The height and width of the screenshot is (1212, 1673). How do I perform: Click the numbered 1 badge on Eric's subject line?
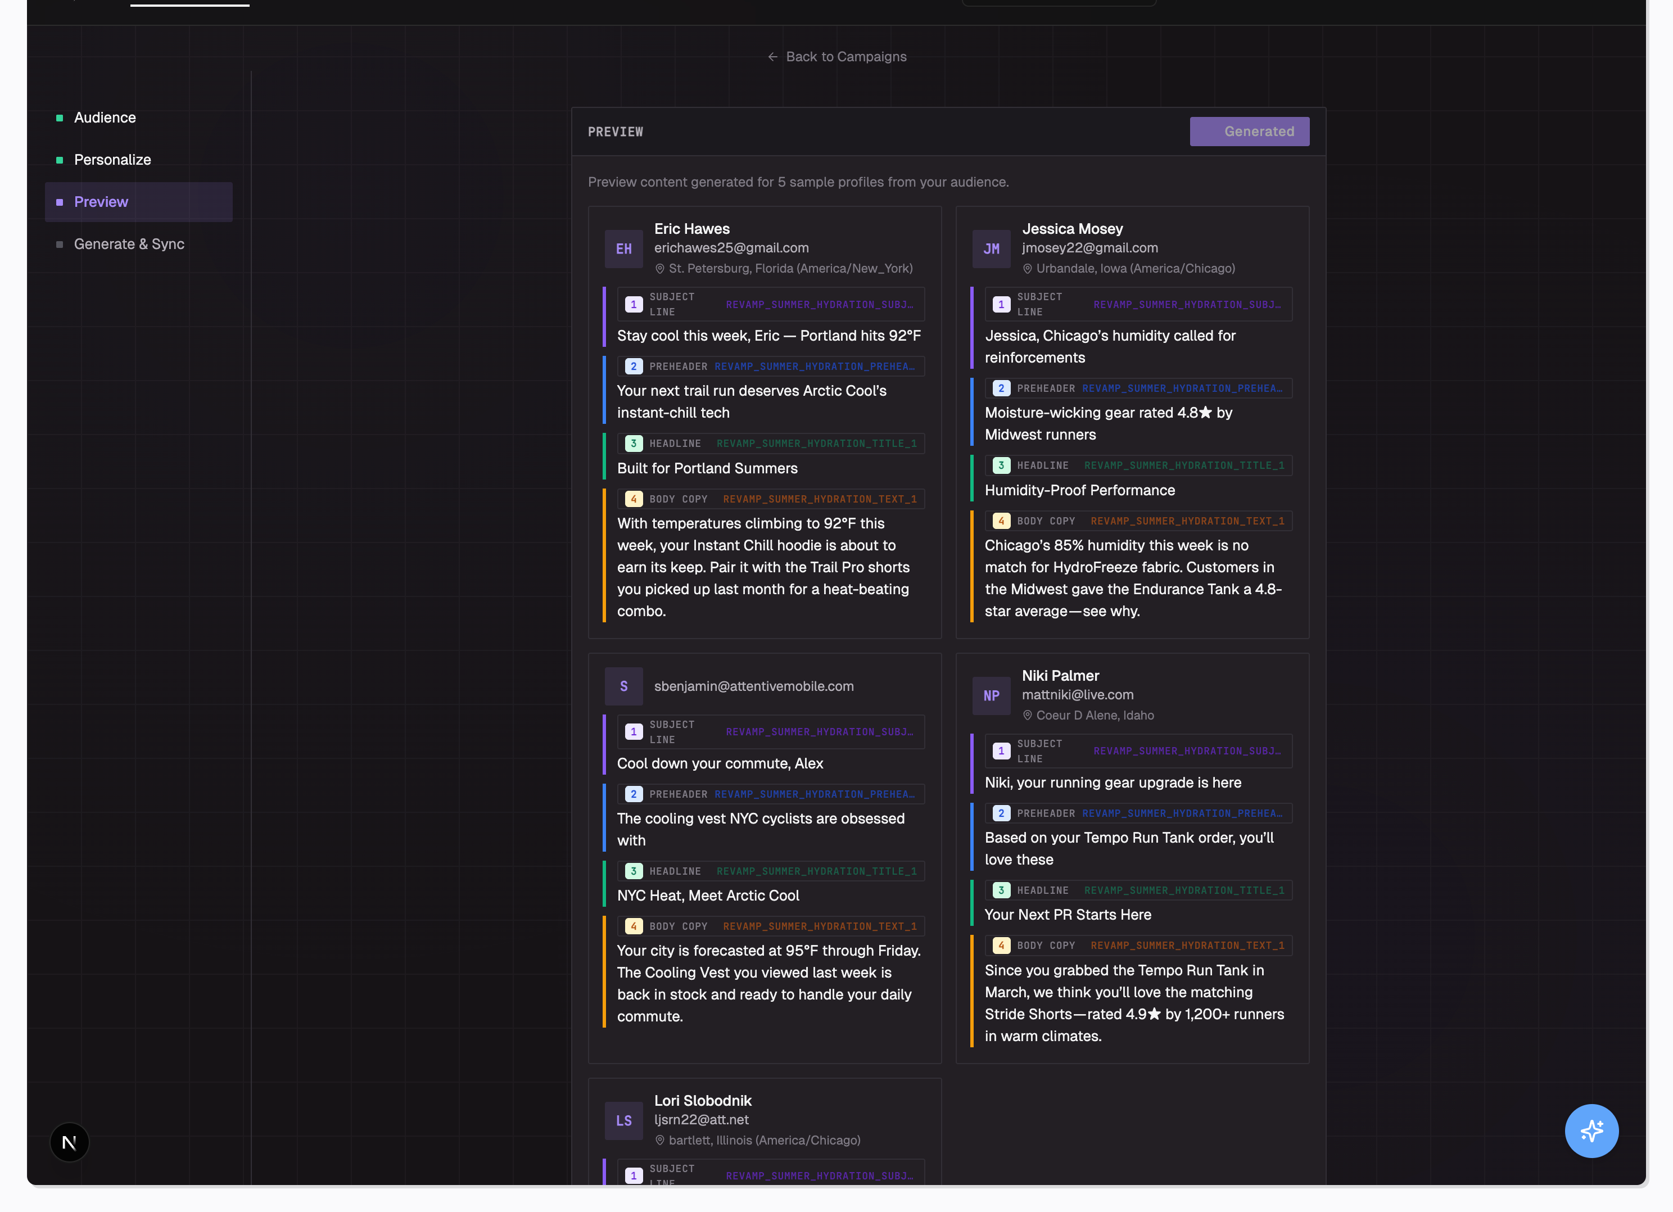point(633,304)
